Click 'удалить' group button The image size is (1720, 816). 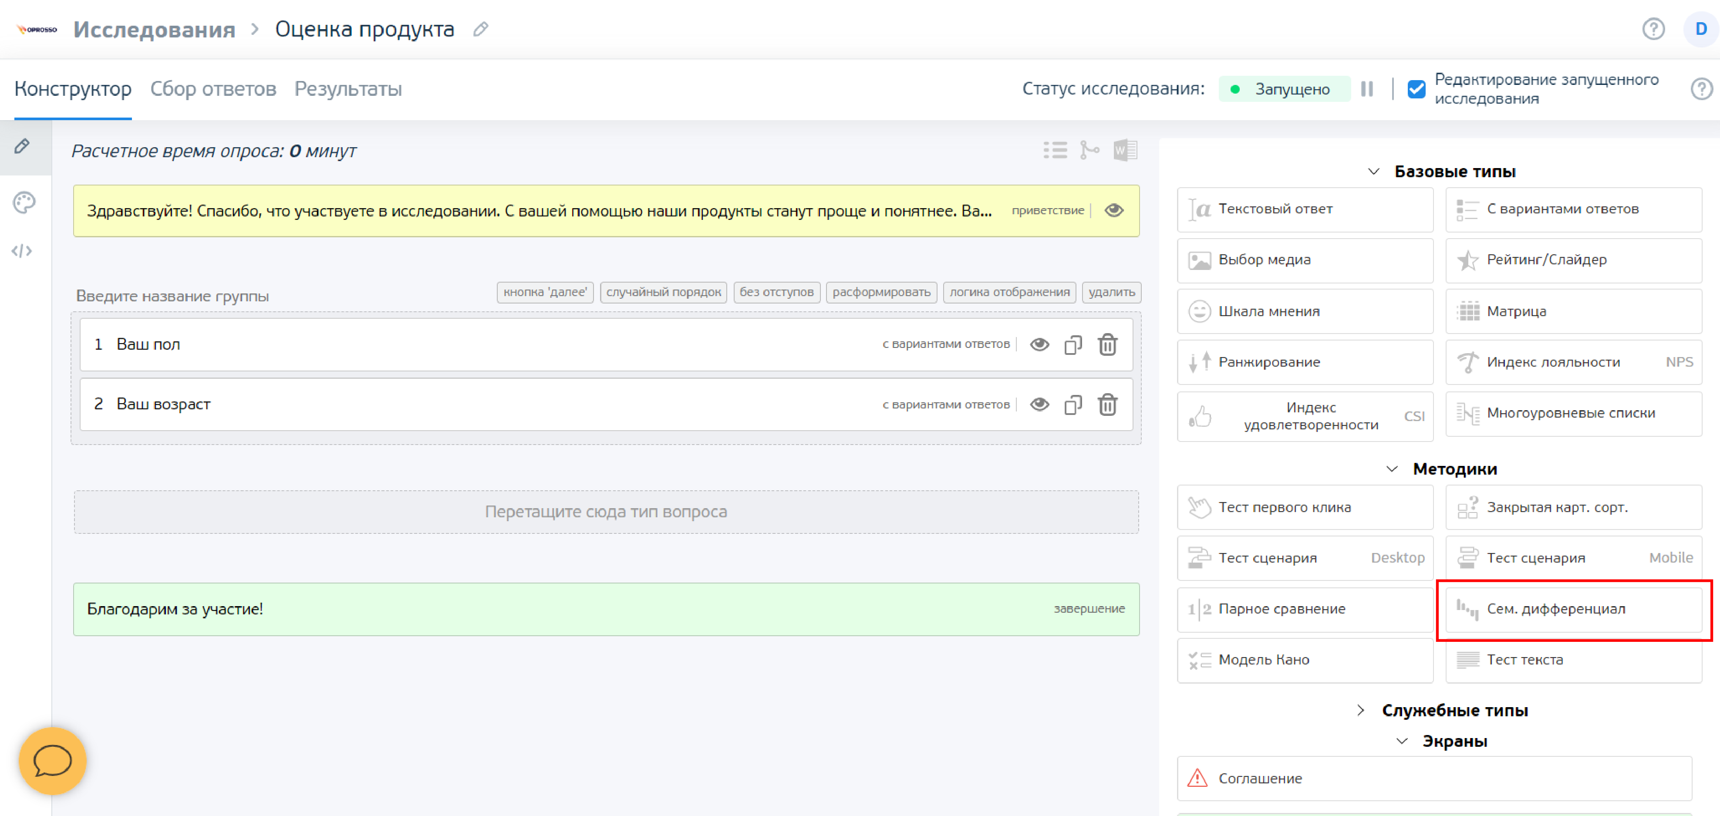point(1112,293)
